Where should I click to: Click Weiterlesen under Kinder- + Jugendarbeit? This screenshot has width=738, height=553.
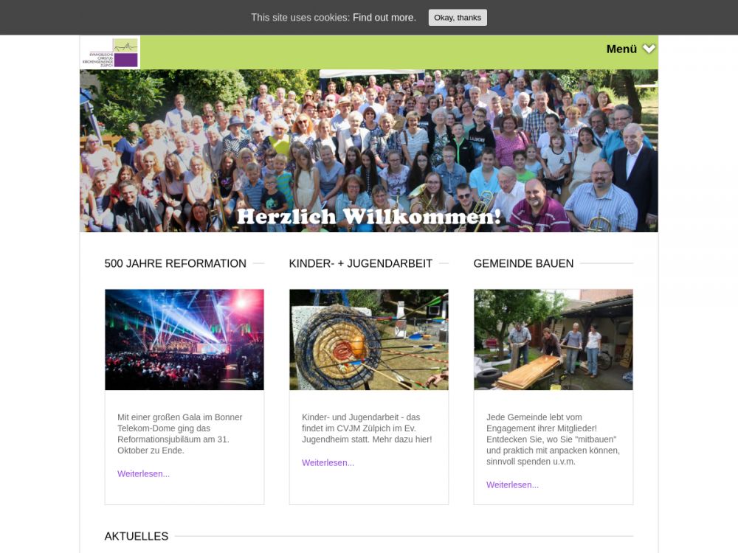[328, 463]
